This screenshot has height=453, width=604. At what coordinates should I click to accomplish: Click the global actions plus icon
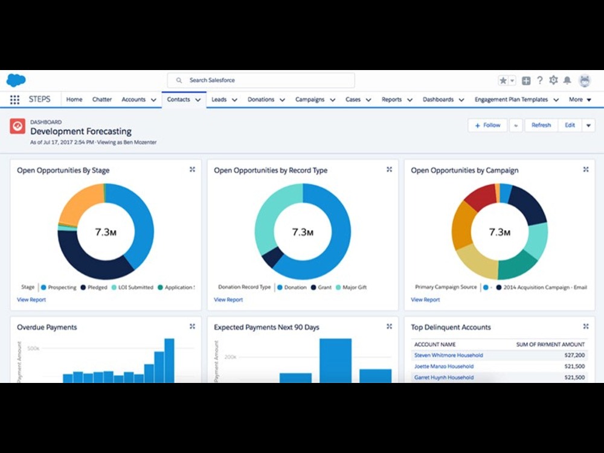tap(526, 80)
